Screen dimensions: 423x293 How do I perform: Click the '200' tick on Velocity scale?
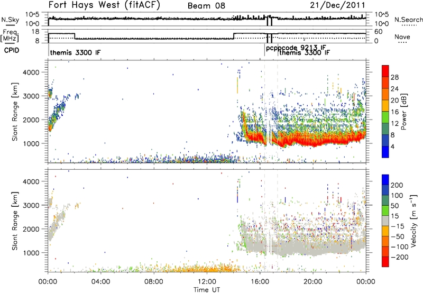pos(397,185)
